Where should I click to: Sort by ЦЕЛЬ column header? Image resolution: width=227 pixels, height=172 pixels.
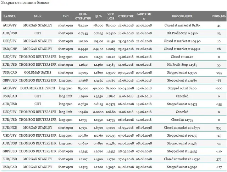pyautogui.click(x=98, y=16)
